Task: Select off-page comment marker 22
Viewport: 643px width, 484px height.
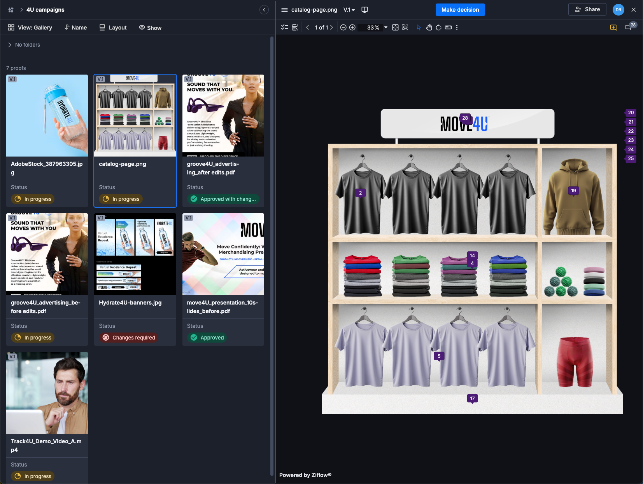Action: click(x=631, y=131)
